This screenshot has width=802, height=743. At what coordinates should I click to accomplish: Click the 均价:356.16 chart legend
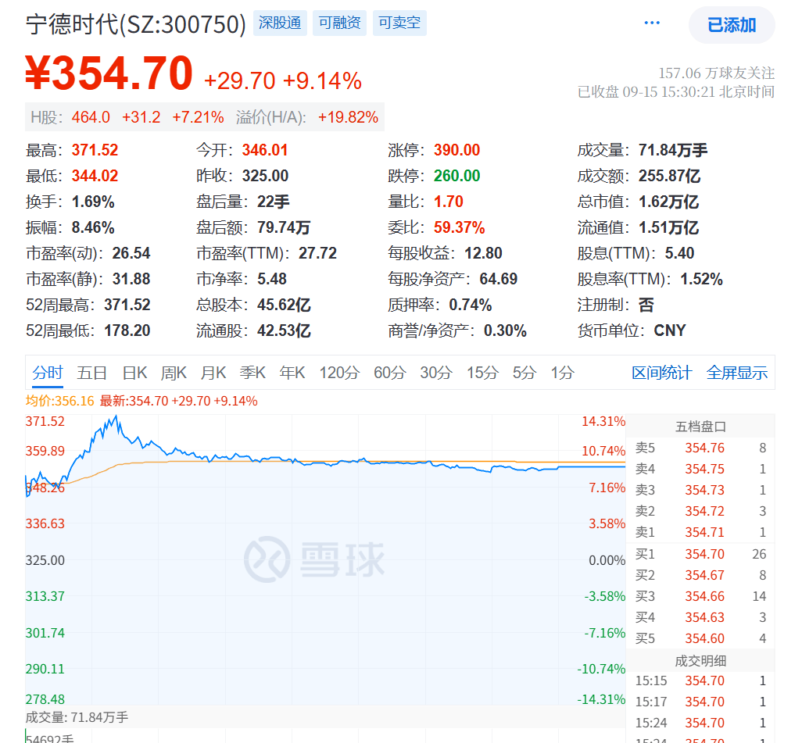coord(60,401)
